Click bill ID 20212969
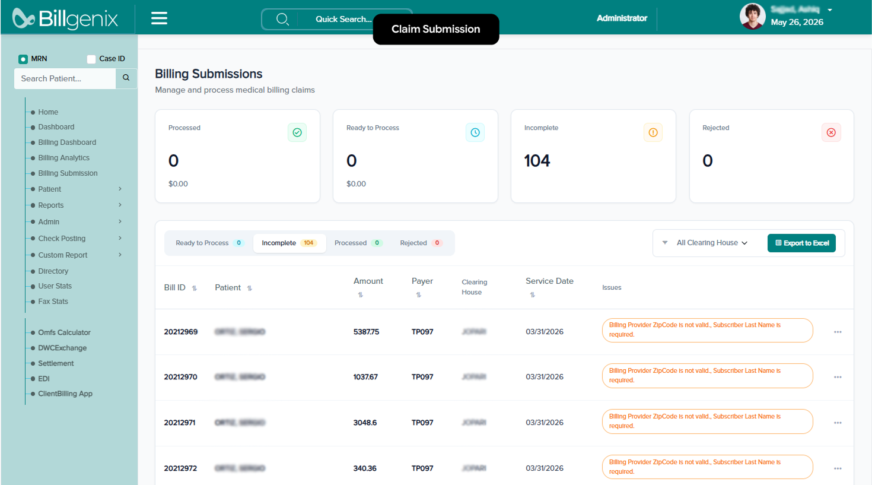The height and width of the screenshot is (485, 872). tap(181, 332)
